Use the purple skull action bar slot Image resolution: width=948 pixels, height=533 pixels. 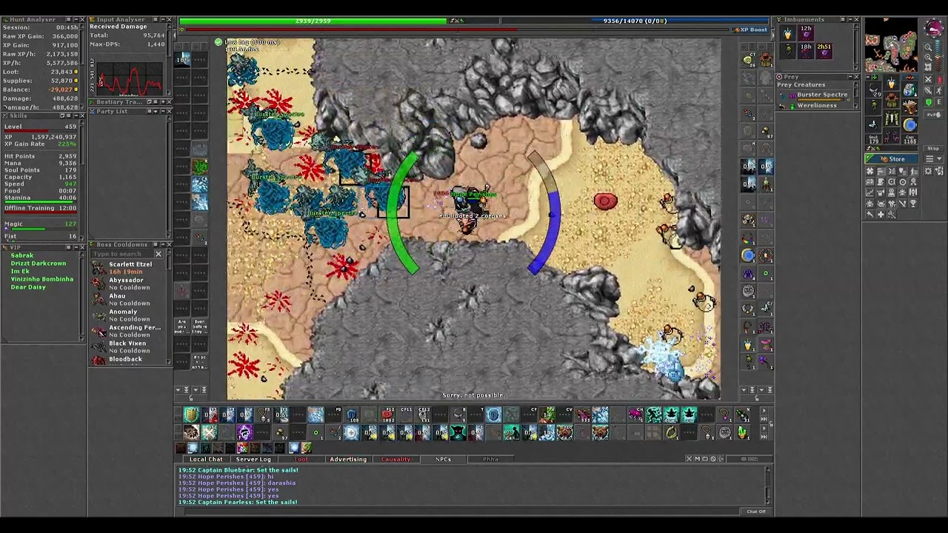tap(244, 432)
